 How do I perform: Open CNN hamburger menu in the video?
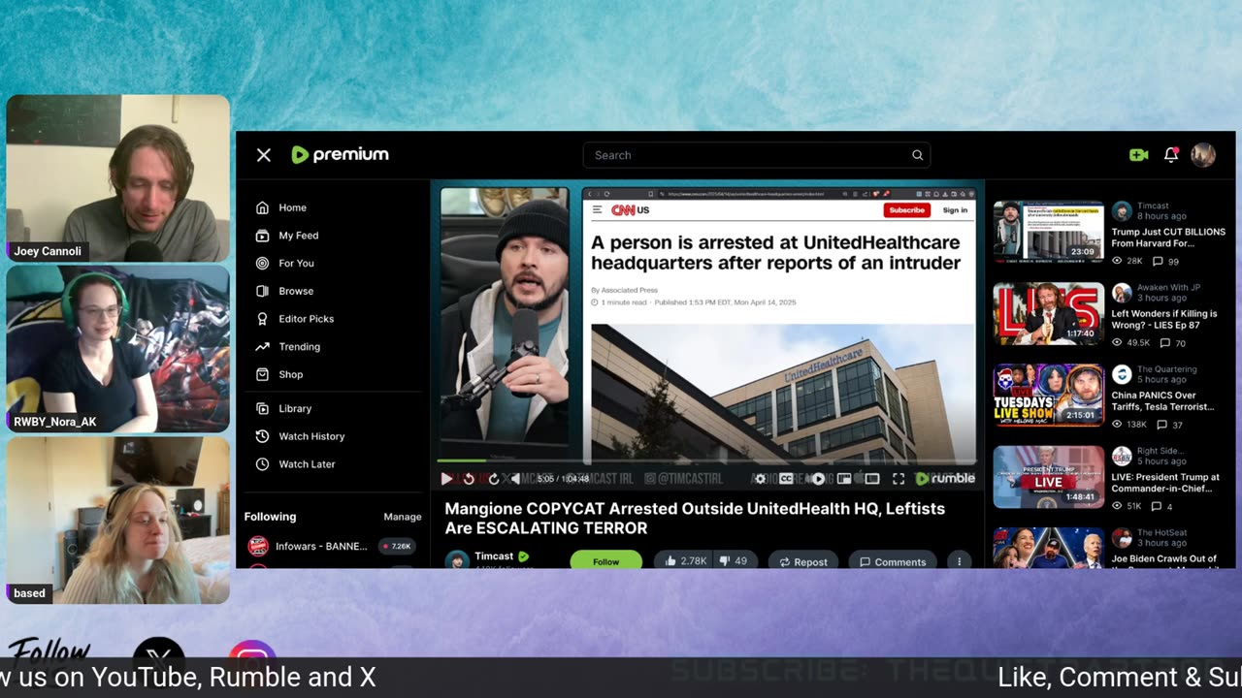click(x=597, y=210)
